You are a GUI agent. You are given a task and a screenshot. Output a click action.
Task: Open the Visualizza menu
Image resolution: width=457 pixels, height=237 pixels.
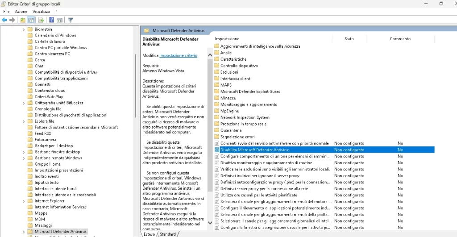[x=41, y=11]
